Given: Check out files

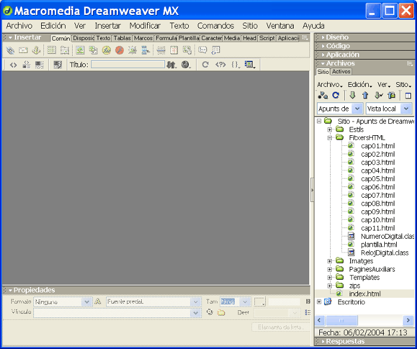Looking at the screenshot, I should tap(378, 95).
